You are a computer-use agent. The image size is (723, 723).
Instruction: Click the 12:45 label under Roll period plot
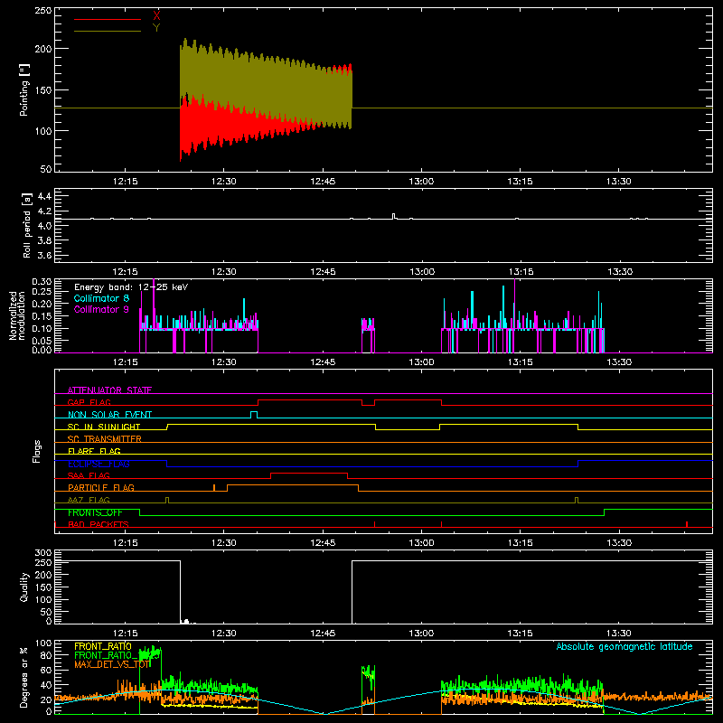(323, 272)
